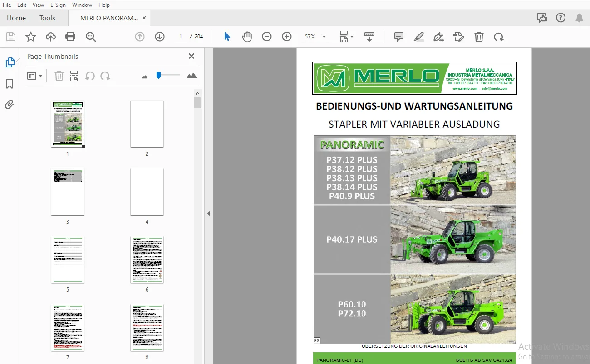
Task: Rotate the selected page clockwise
Action: tap(105, 76)
